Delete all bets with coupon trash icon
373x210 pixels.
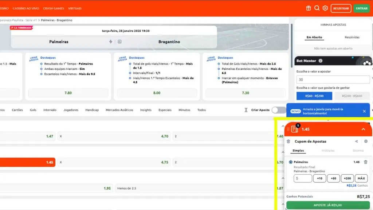click(x=288, y=141)
